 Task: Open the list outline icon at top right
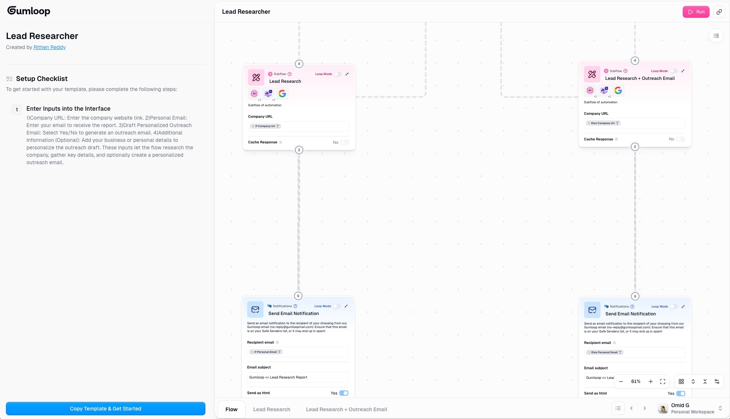716,36
